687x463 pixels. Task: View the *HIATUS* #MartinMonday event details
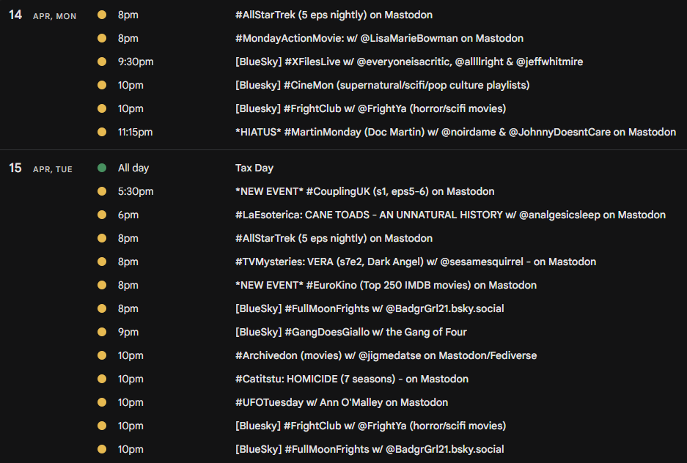click(x=455, y=132)
